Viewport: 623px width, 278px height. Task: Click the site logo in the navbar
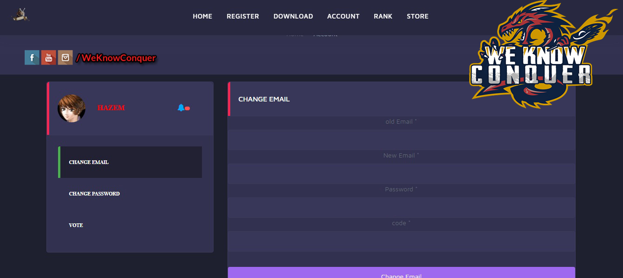tap(20, 14)
